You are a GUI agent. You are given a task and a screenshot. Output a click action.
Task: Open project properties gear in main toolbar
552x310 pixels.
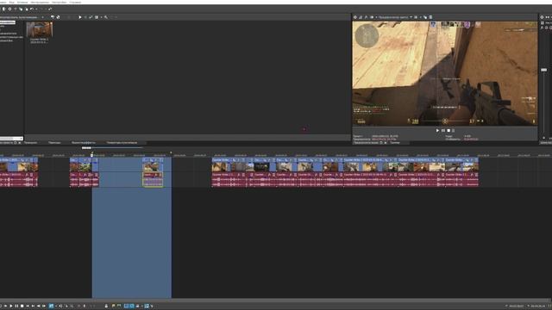click(9, 9)
